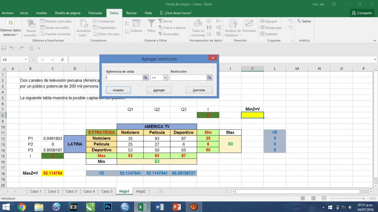Image resolution: width=378 pixels, height=212 pixels.
Task: Switch to the Caso 3 sheet tab
Action: 71,191
